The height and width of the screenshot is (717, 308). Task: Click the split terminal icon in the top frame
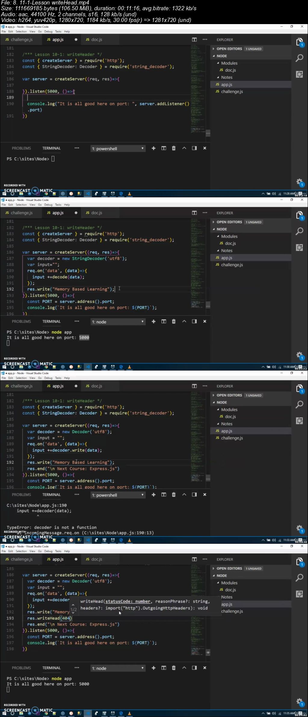coord(164,148)
